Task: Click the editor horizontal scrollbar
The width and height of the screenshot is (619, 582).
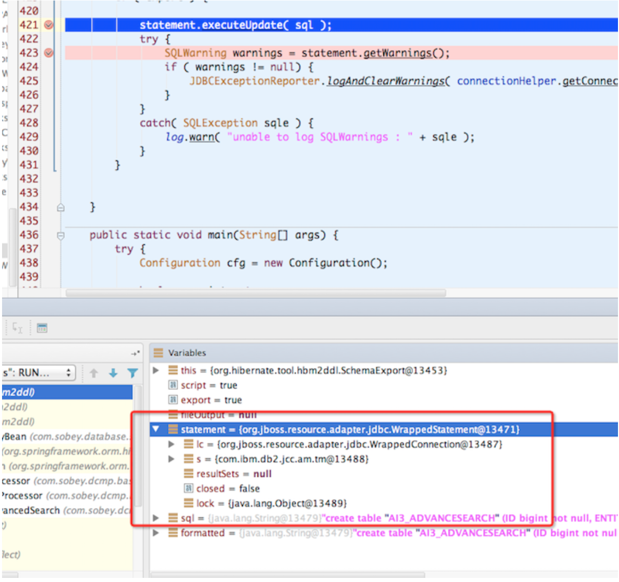Action: 256,293
